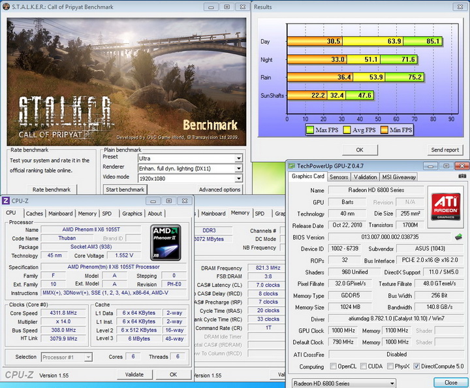Click the ATI Radeon logo in GPU-Z
This screenshot has height=388, width=470.
pyautogui.click(x=445, y=207)
